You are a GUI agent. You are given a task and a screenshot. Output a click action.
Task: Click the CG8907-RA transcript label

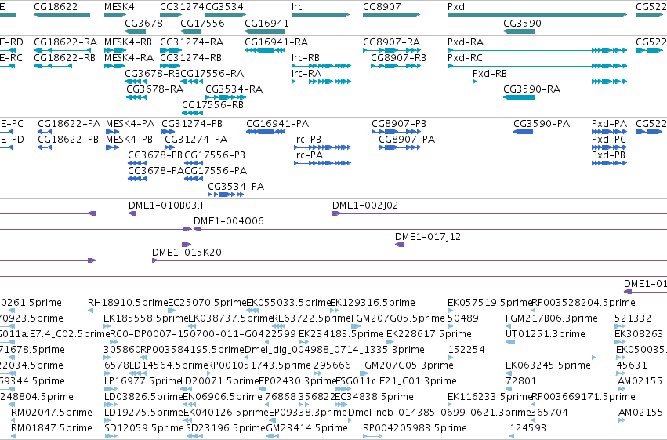pyautogui.click(x=391, y=42)
